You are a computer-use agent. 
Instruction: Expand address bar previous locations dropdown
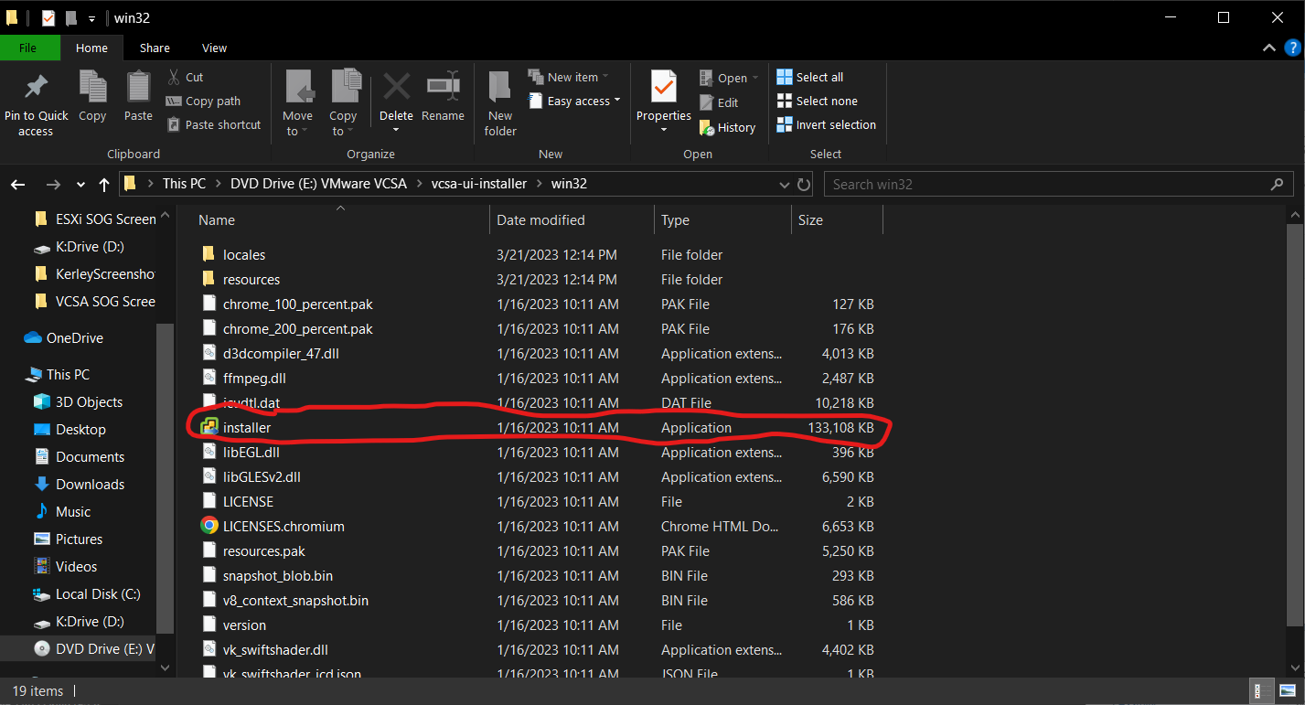(x=784, y=185)
